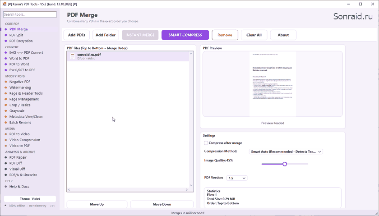This screenshot has height=216, width=379.
Task: Open Watermarking tool
Action: [20, 87]
